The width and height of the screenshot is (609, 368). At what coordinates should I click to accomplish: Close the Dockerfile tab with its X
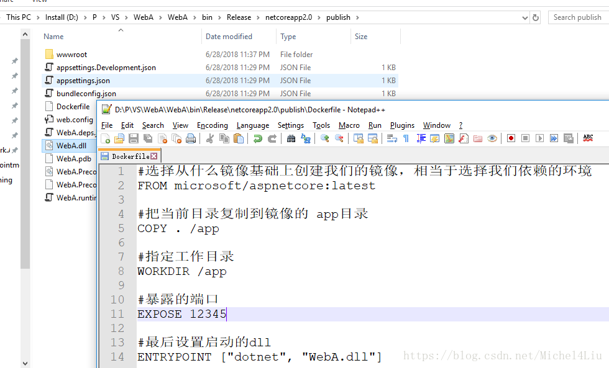[x=154, y=156]
